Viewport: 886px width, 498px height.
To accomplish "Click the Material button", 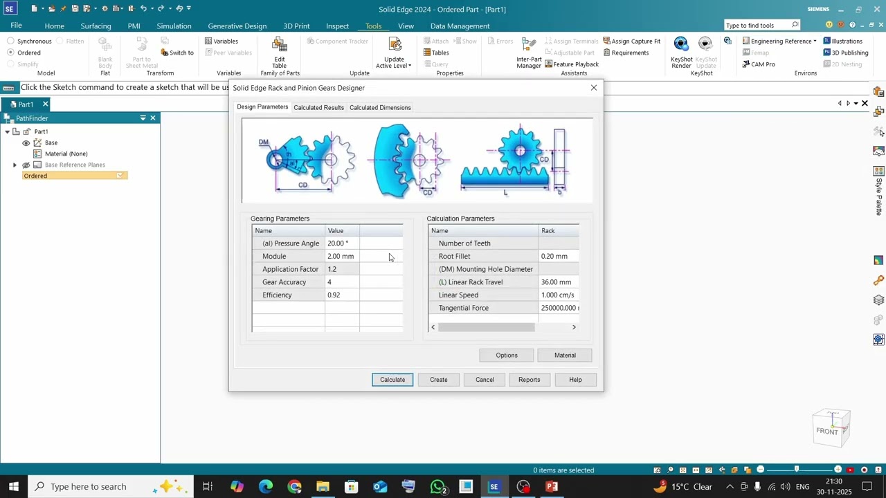I will (x=565, y=356).
